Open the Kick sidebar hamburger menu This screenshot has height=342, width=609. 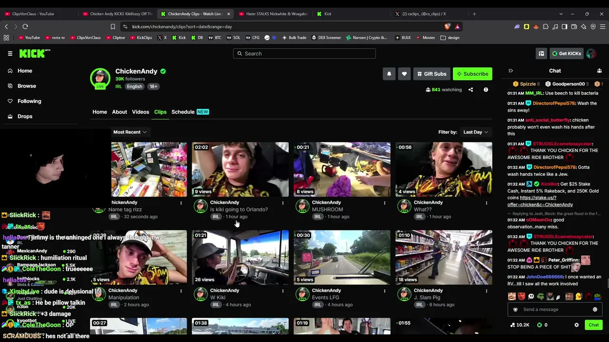(10, 54)
